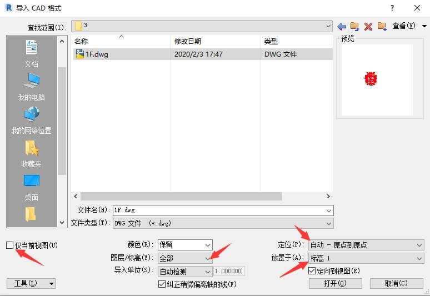Enable the 仅当前视图 checkbox
Viewport: 430px width, 296px height.
10,245
